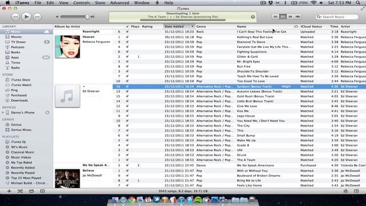Uncheck the Diamond To Stone song checkbox

pyautogui.click(x=127, y=42)
